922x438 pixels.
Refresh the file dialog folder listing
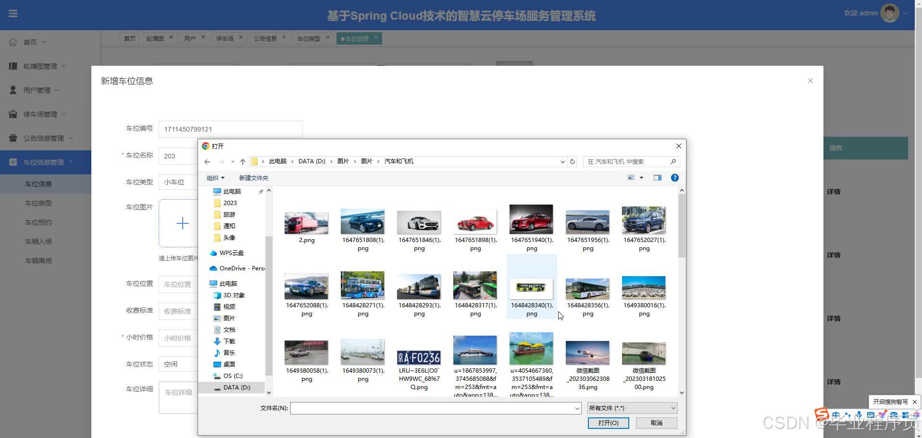point(573,162)
